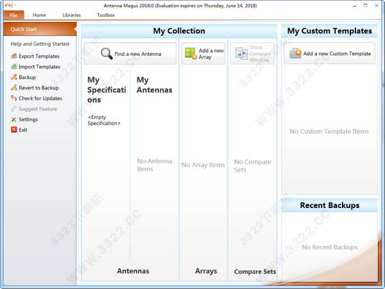
Task: Click the Export Templates icon
Action: tap(14, 56)
